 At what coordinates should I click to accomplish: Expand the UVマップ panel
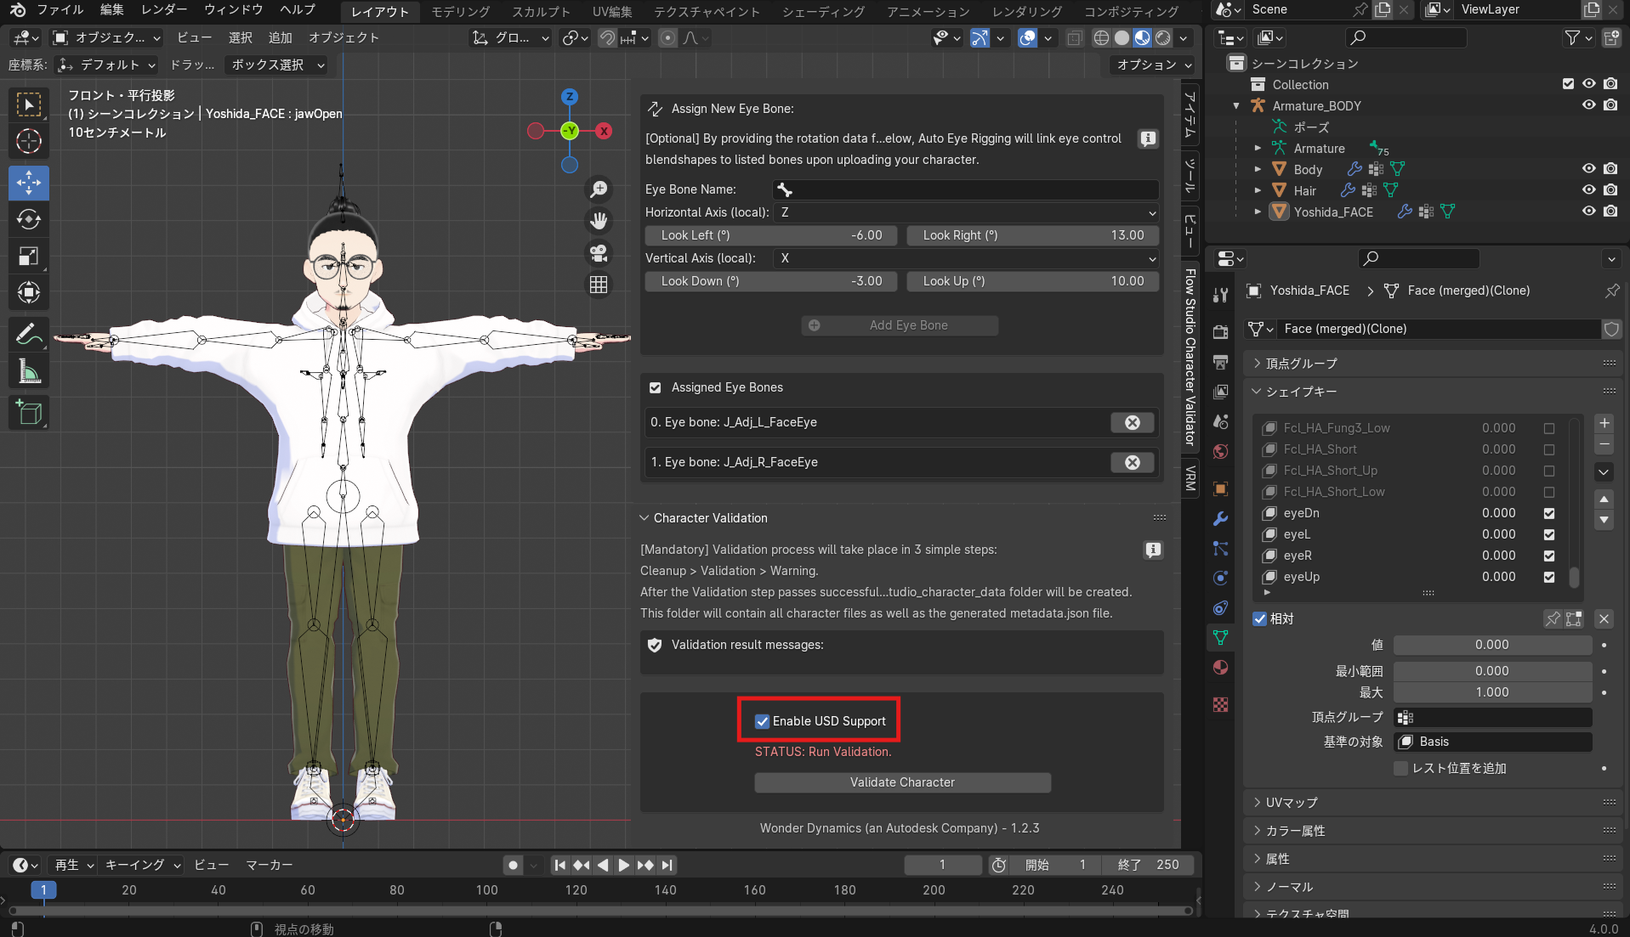coord(1291,802)
